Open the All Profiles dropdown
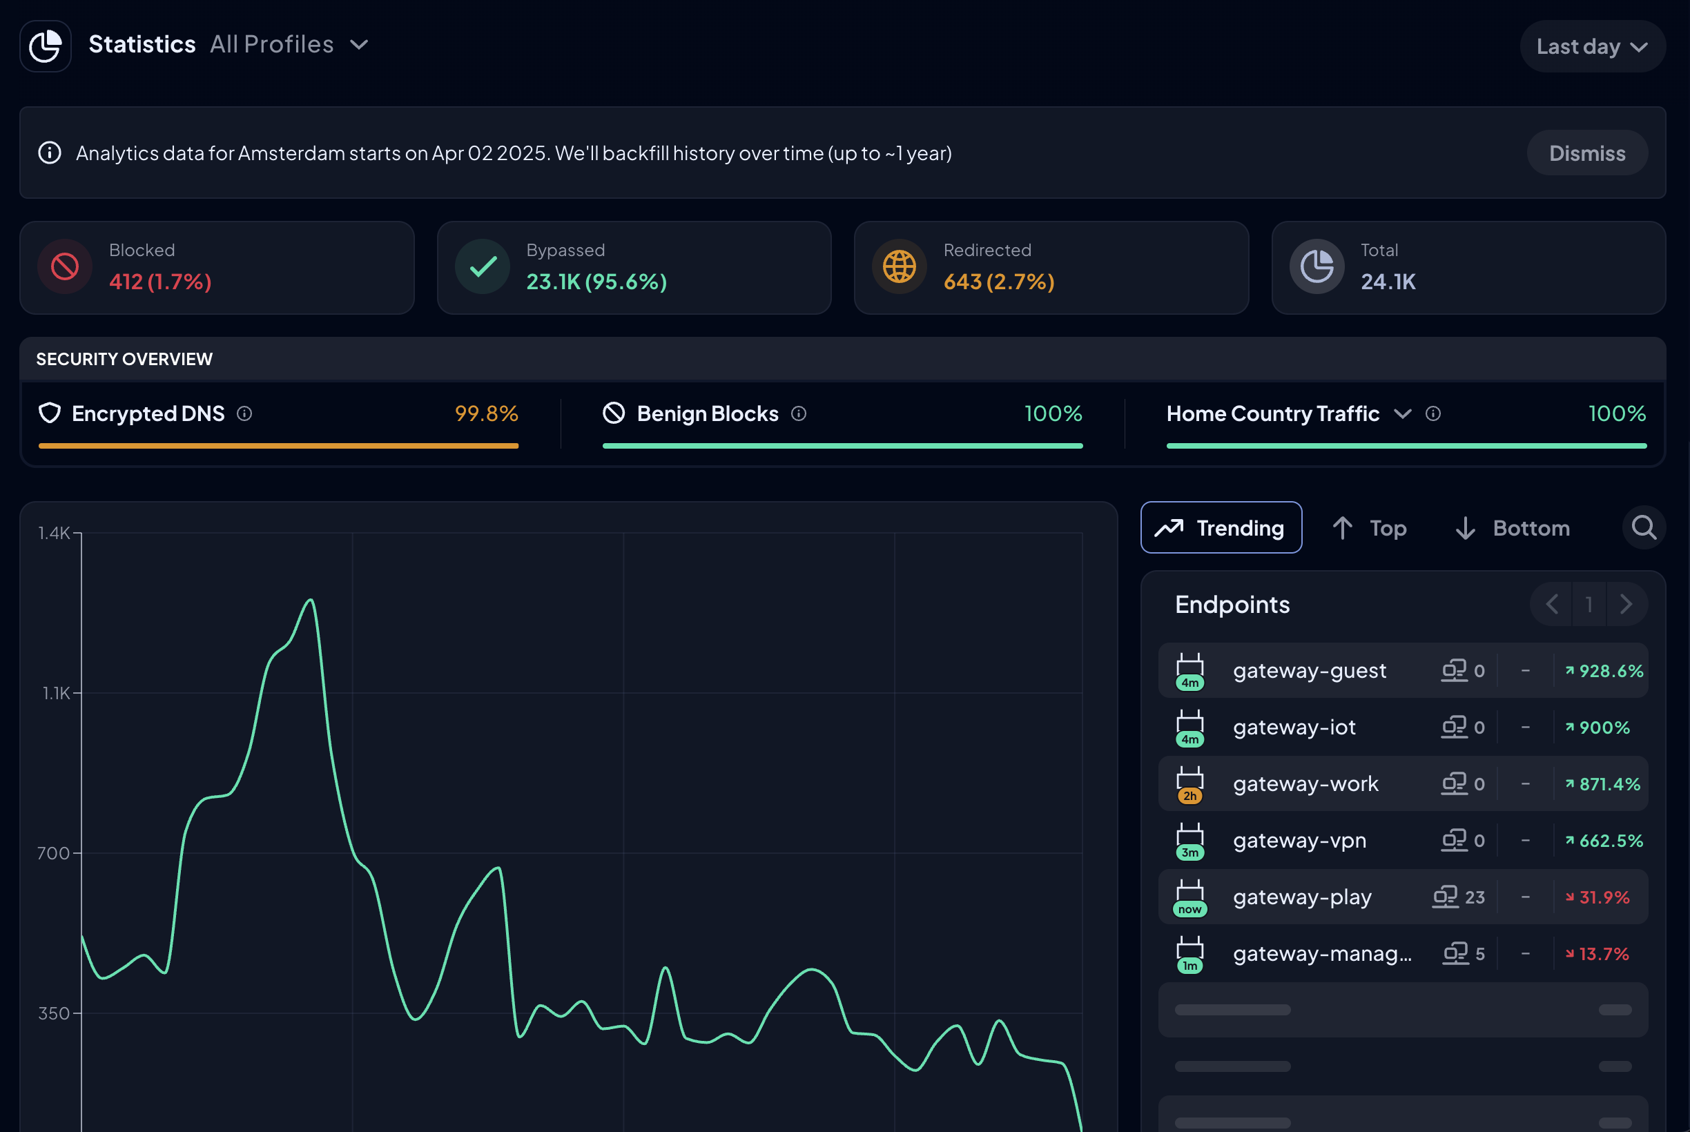Screen dimensions: 1690x1132 click(x=289, y=45)
